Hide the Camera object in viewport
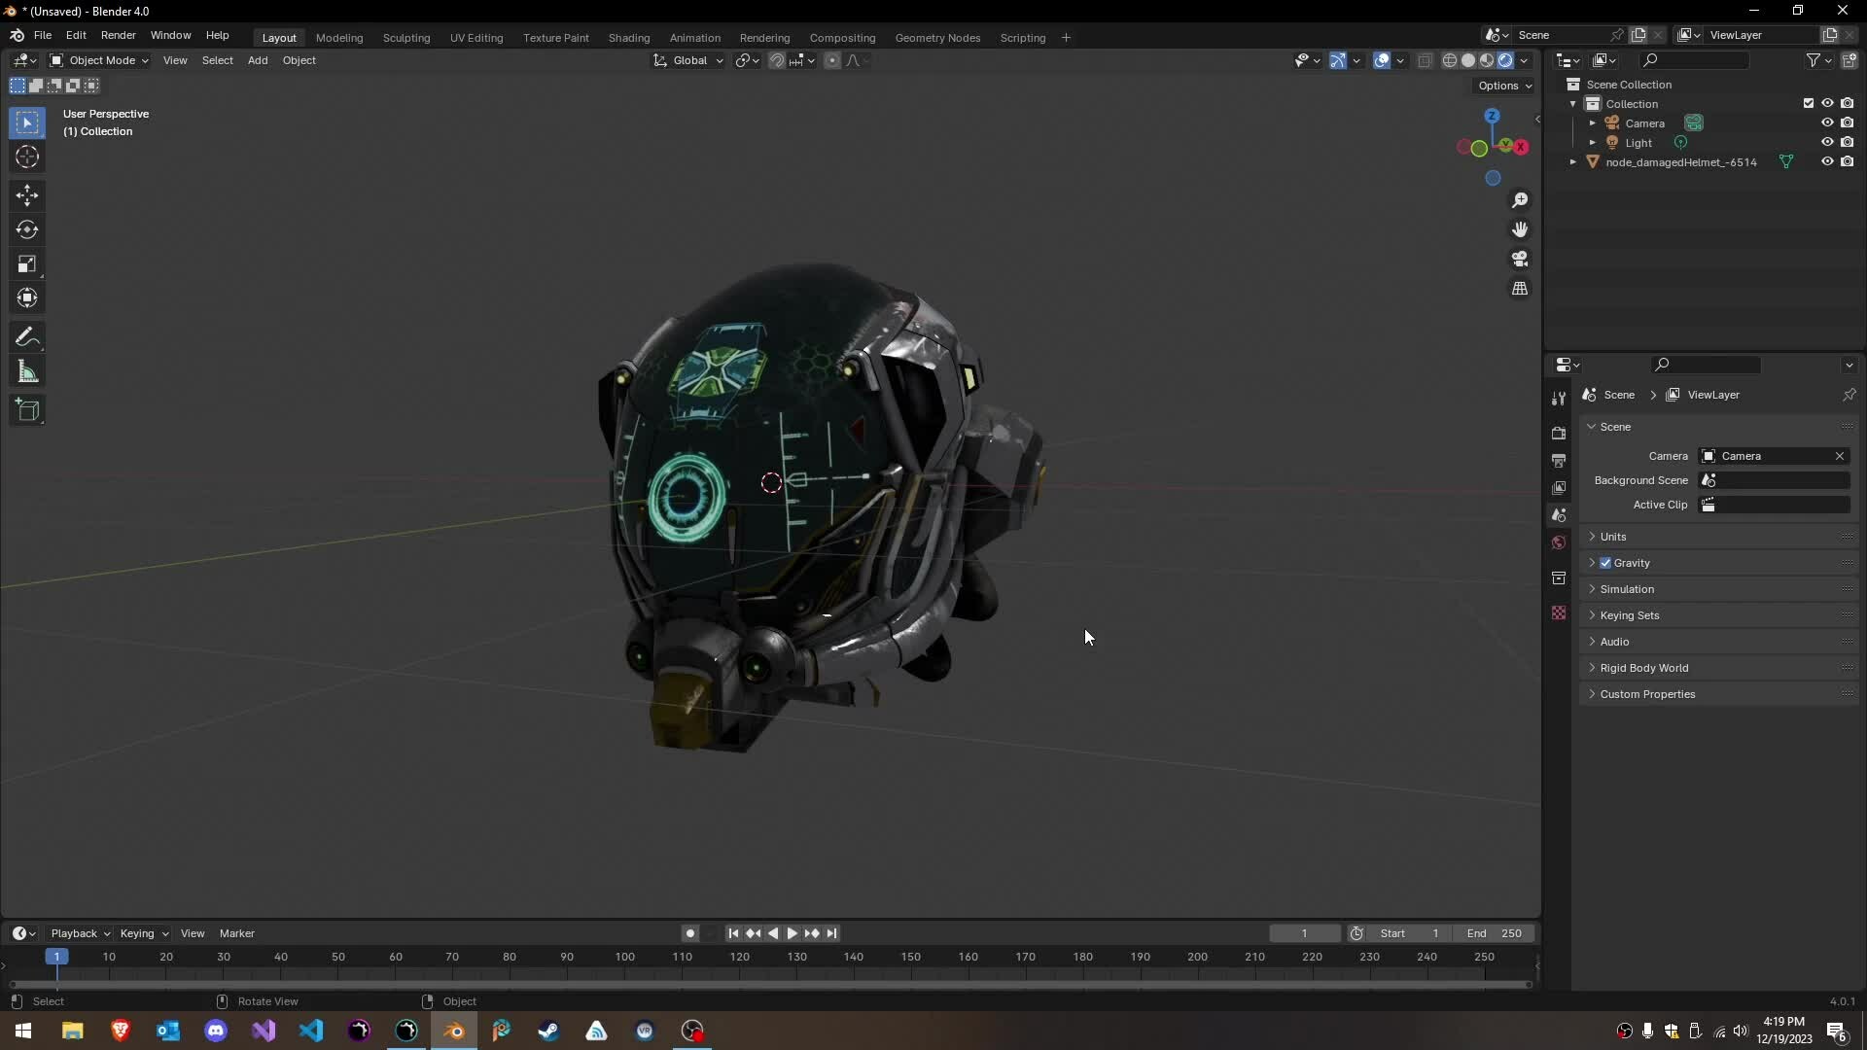 point(1827,123)
